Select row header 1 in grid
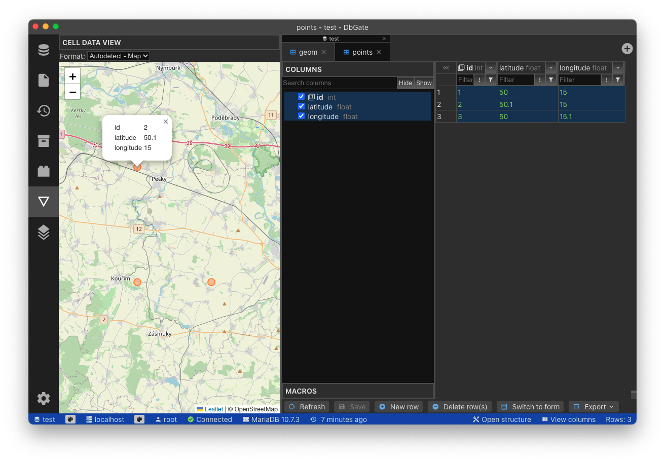 click(446, 92)
